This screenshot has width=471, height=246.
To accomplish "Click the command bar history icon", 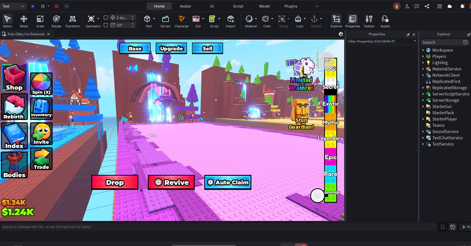I will pyautogui.click(x=453, y=227).
